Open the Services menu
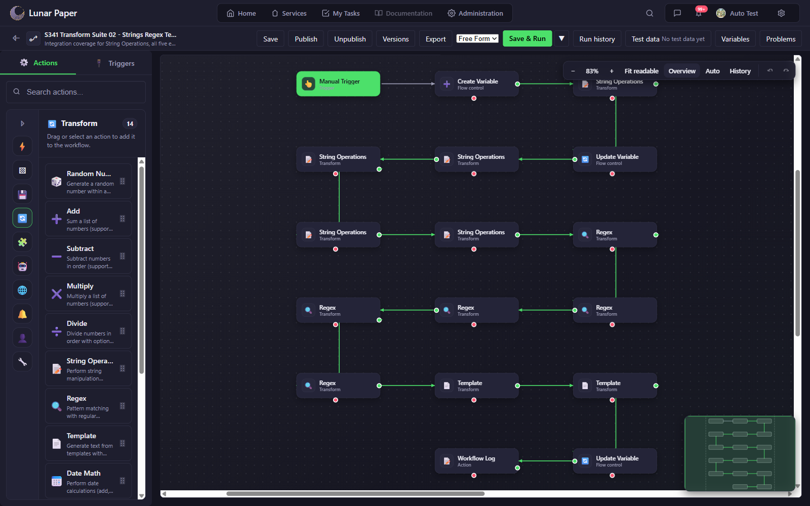Screen dimensions: 810x506 289,13
